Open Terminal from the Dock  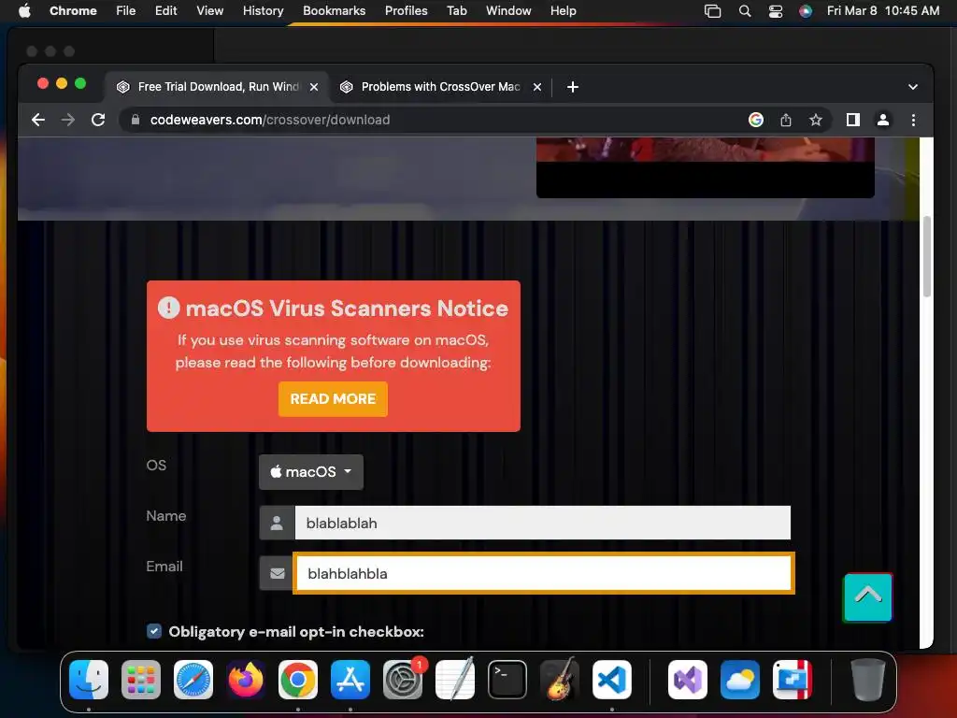point(507,679)
